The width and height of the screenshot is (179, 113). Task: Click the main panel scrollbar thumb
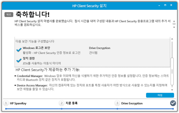172,71
